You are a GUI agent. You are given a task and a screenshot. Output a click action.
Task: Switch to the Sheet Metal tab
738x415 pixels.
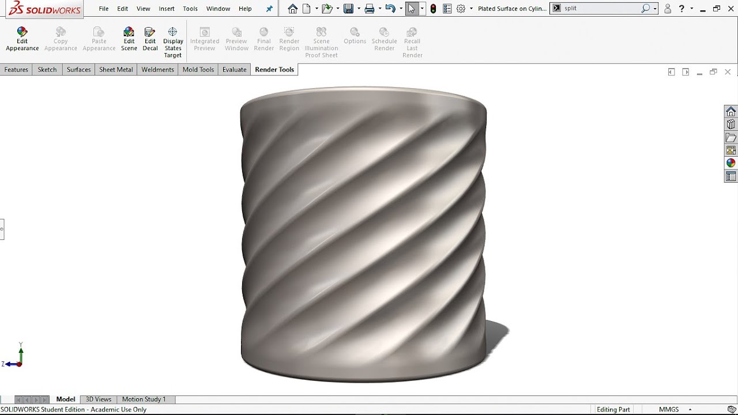[116, 70]
